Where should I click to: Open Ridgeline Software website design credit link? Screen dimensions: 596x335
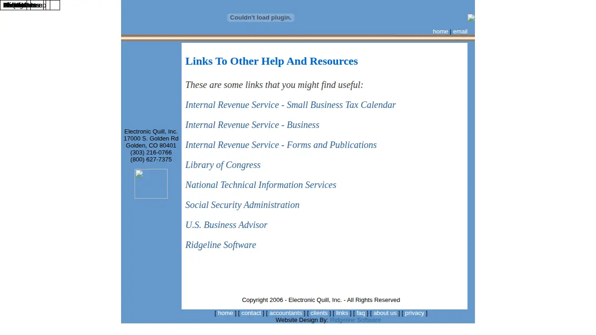(x=355, y=320)
